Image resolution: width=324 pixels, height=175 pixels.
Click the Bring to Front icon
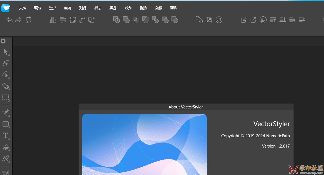(x=273, y=20)
